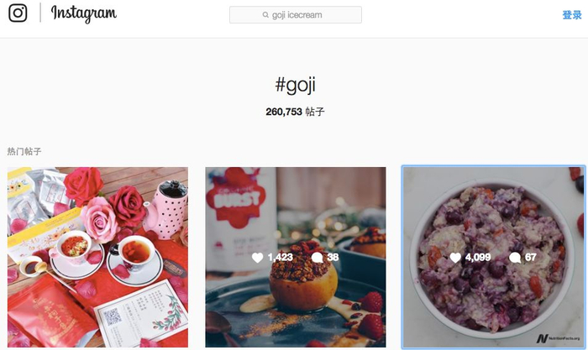Open the purple berry oatmeal post
The width and height of the screenshot is (588, 350).
coord(493,257)
